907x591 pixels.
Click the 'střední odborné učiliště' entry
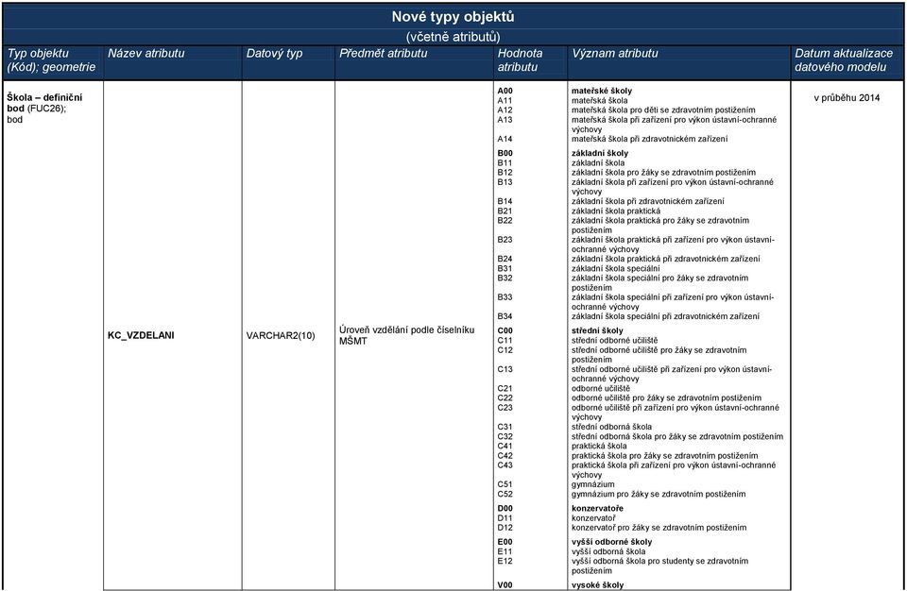tap(615, 341)
